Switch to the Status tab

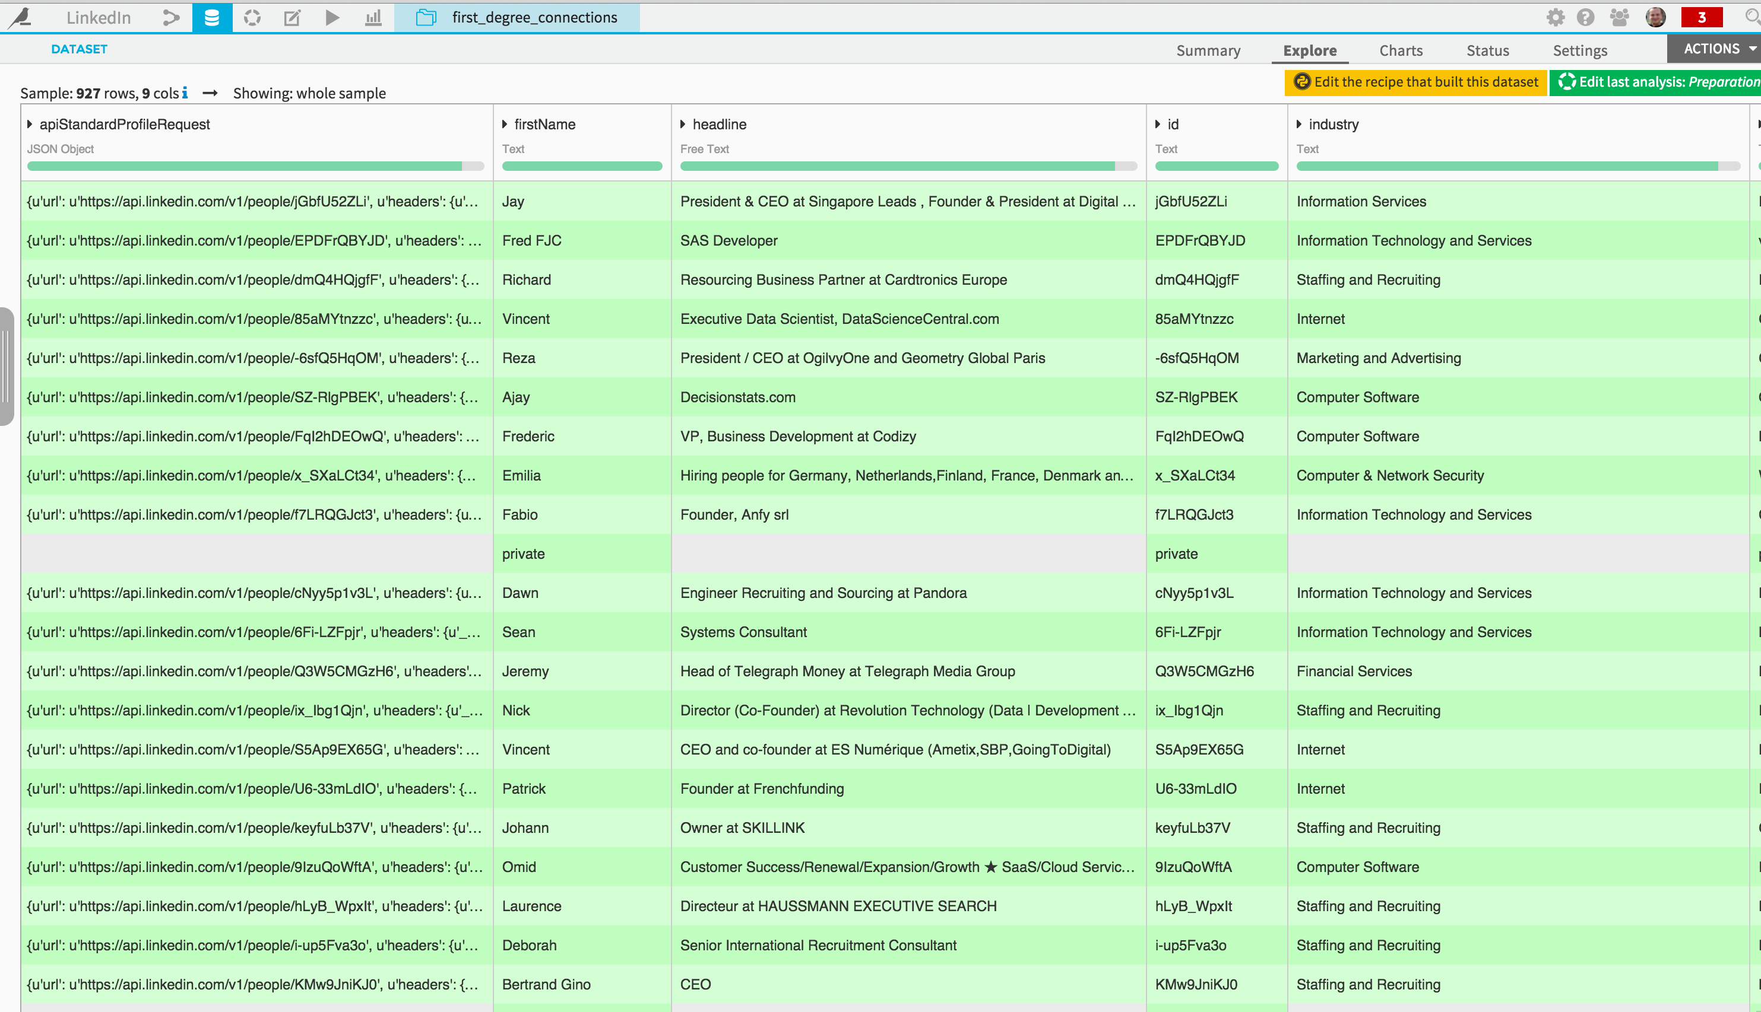(x=1488, y=50)
